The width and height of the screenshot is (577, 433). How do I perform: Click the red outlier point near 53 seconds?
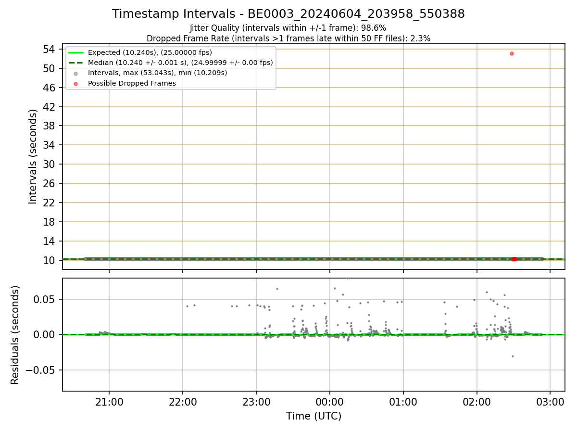512,53
